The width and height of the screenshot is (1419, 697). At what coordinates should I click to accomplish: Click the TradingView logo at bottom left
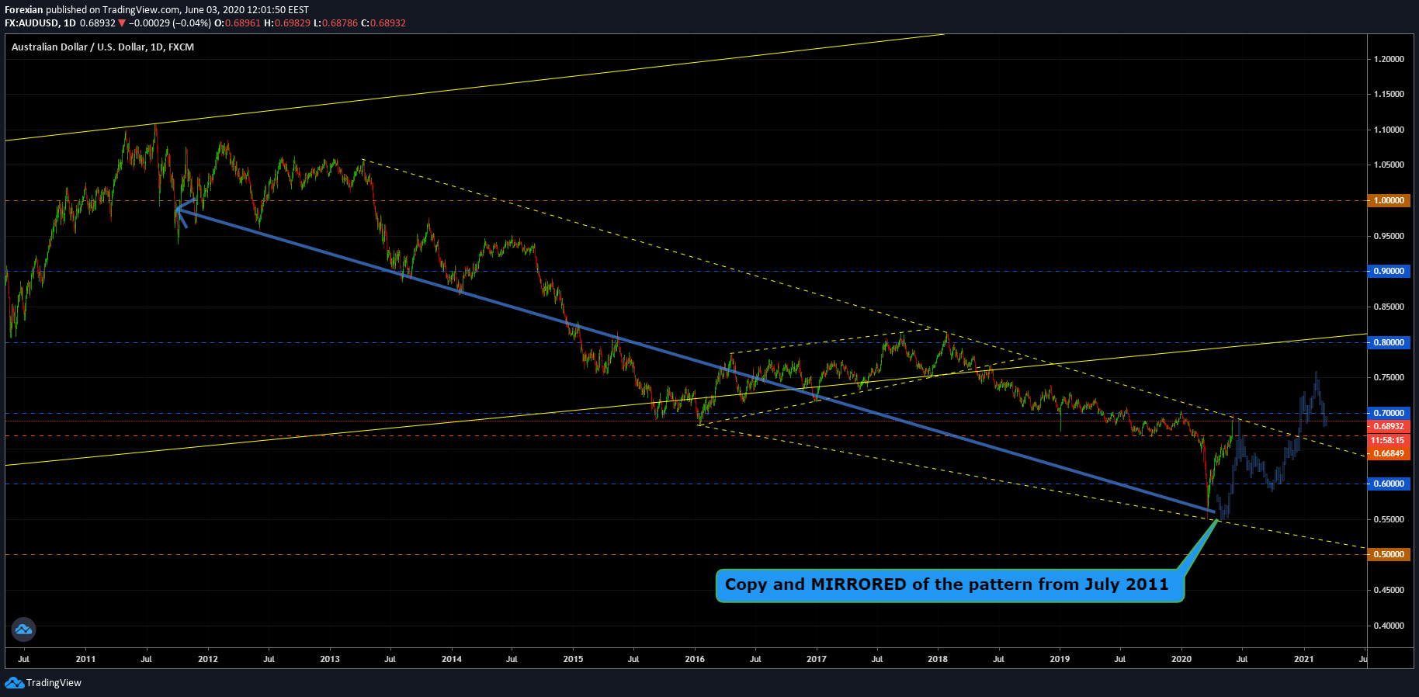click(x=43, y=683)
